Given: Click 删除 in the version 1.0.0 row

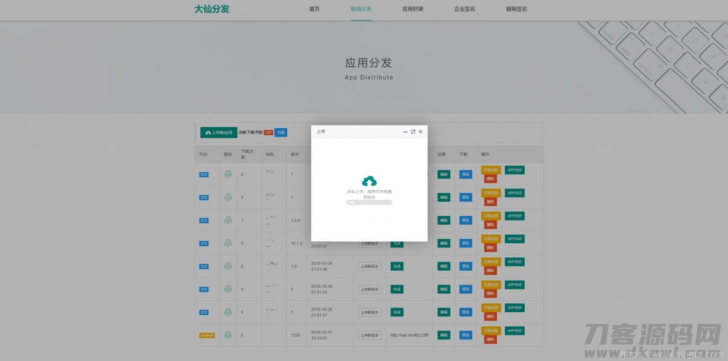Looking at the screenshot, I should (x=491, y=225).
